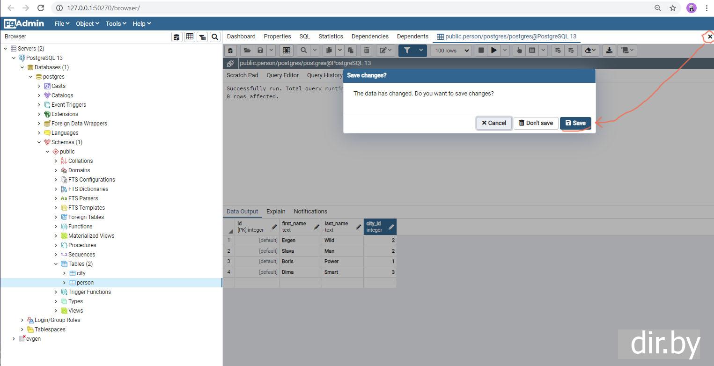Click the Delete row trash icon
The image size is (714, 366).
[367, 51]
